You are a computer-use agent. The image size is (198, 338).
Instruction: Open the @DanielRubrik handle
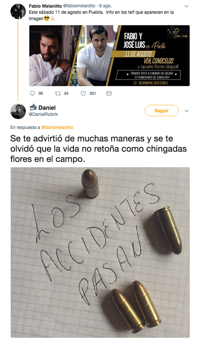click(43, 114)
